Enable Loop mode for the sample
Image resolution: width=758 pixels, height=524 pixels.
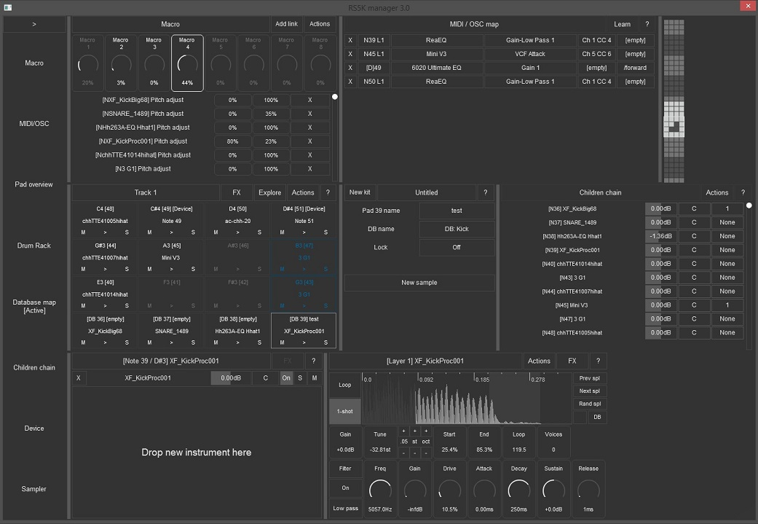click(345, 385)
